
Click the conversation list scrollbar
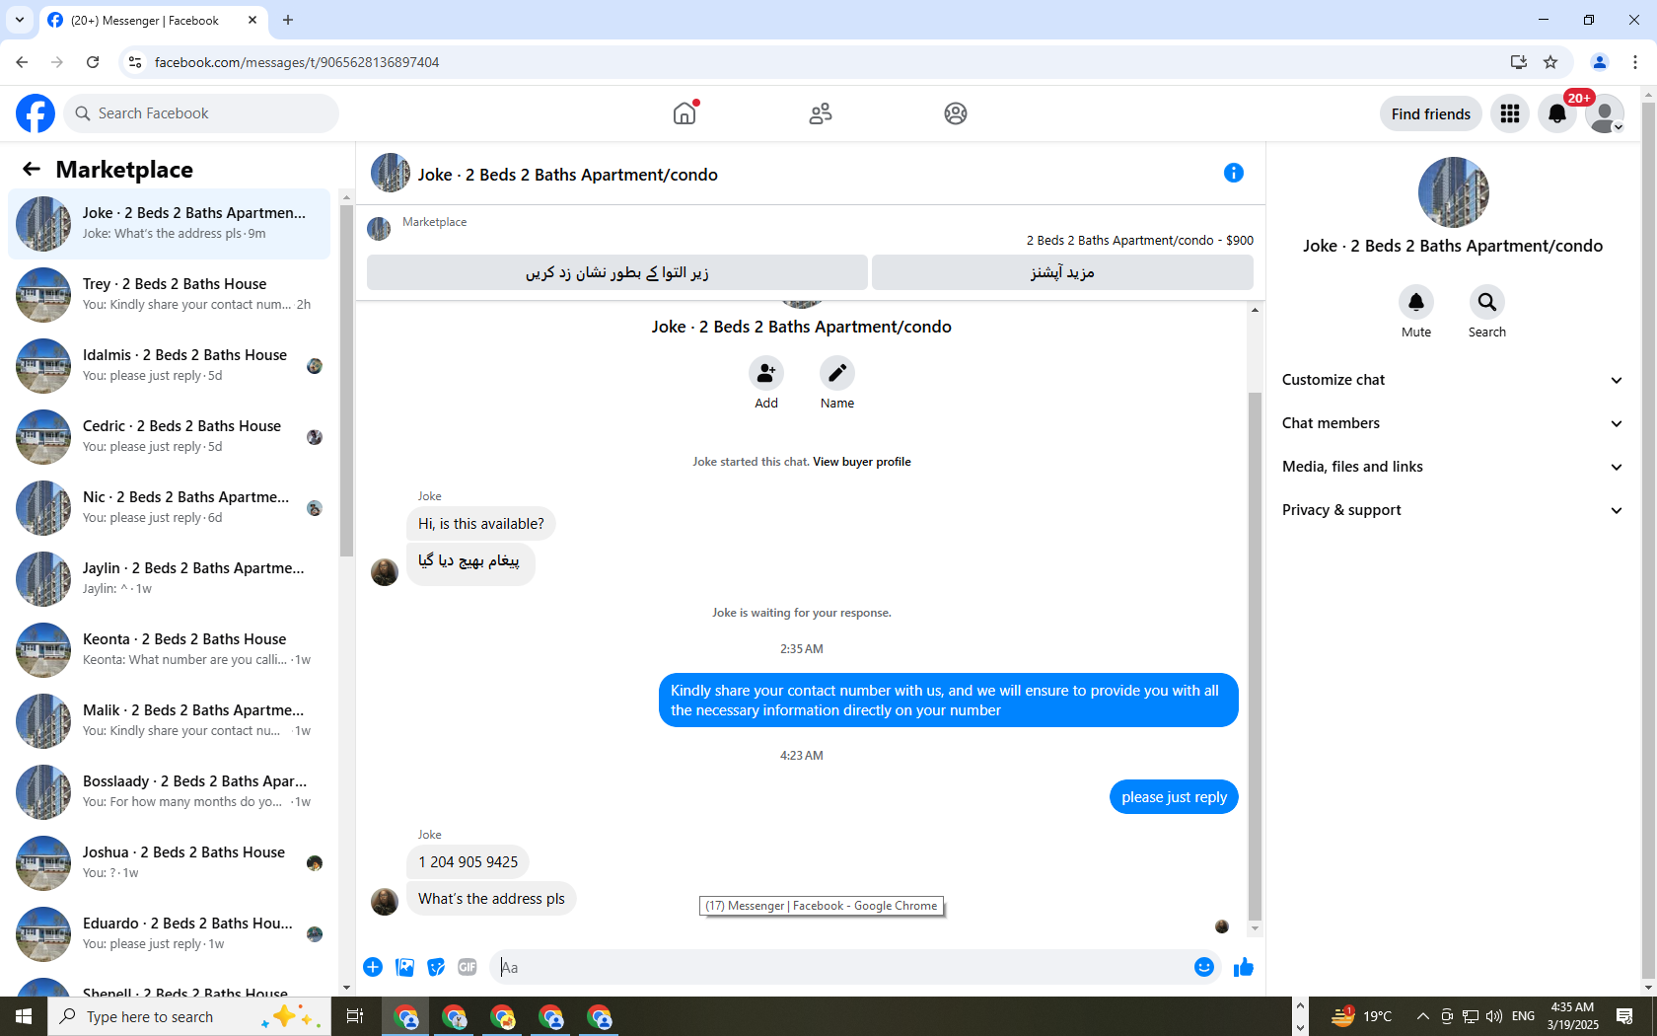[346, 380]
